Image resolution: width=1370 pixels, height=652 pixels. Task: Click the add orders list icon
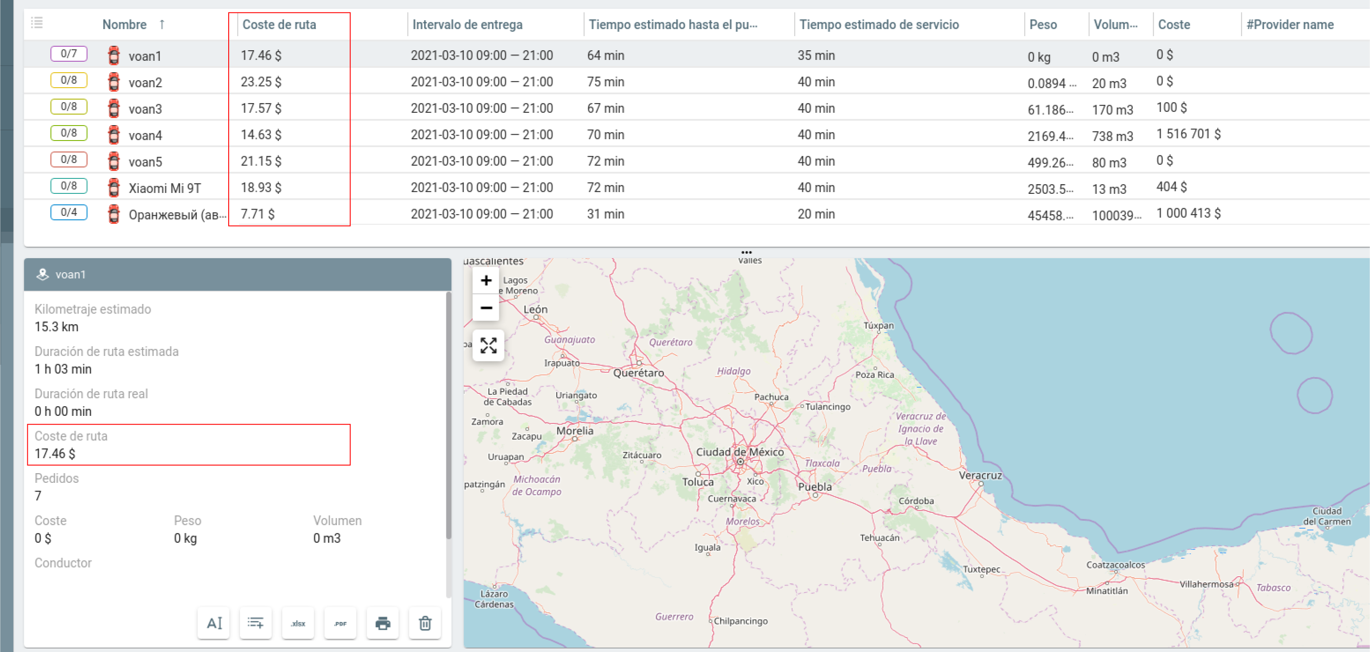point(256,623)
